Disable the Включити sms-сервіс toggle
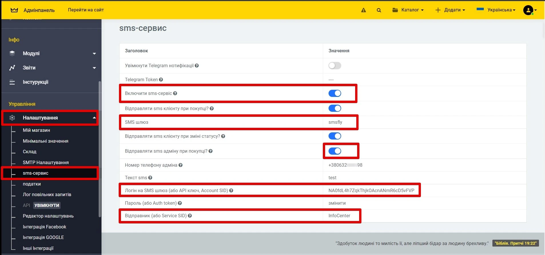This screenshot has width=545, height=255. pos(335,93)
